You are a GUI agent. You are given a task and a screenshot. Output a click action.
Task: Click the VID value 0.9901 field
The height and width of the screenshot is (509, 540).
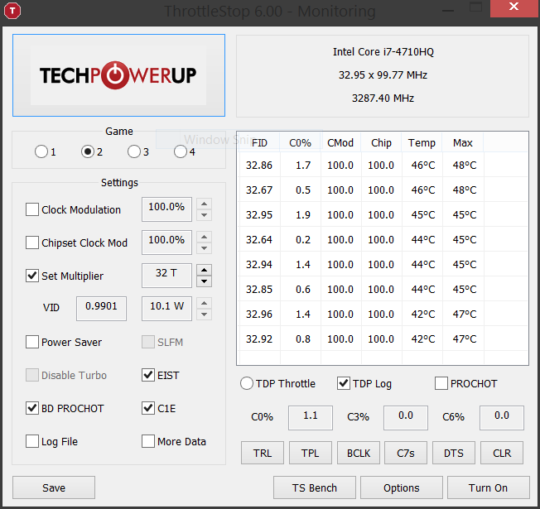point(101,309)
